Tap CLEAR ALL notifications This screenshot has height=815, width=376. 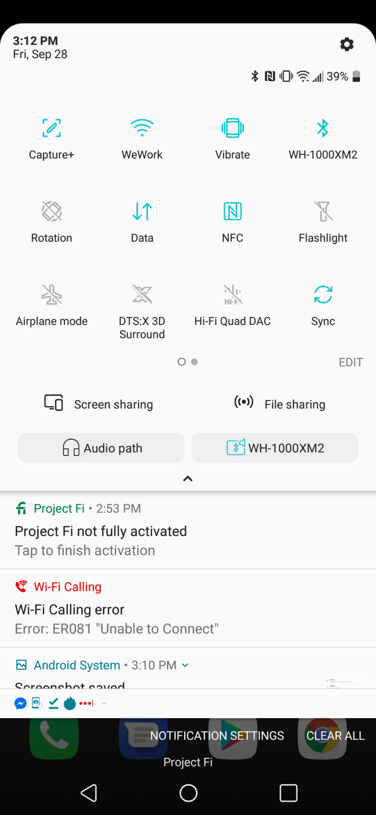(x=335, y=736)
